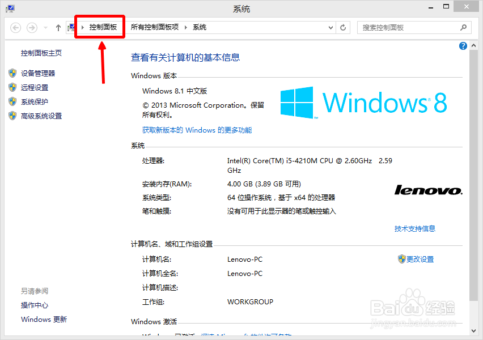Open the recent locations dropdown arrow

point(45,28)
